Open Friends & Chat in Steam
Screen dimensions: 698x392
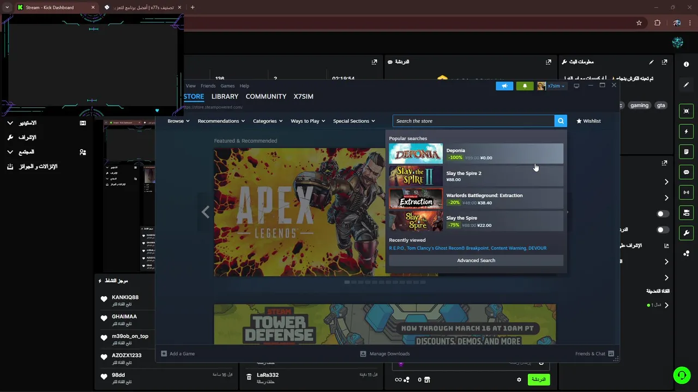tap(594, 354)
